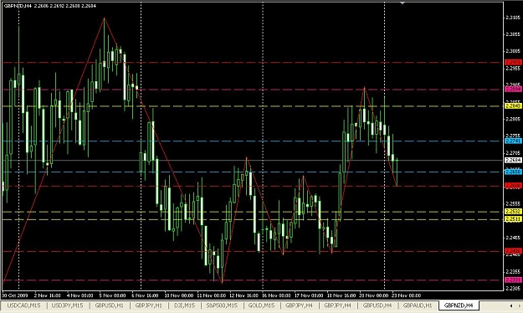
Task: Click the red 2.2608 price label
Action: coord(513,186)
